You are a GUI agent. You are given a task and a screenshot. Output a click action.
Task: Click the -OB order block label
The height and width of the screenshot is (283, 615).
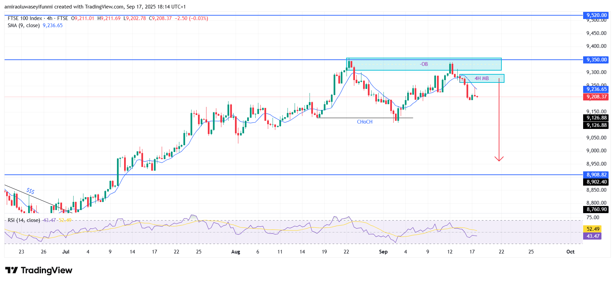[x=424, y=64]
